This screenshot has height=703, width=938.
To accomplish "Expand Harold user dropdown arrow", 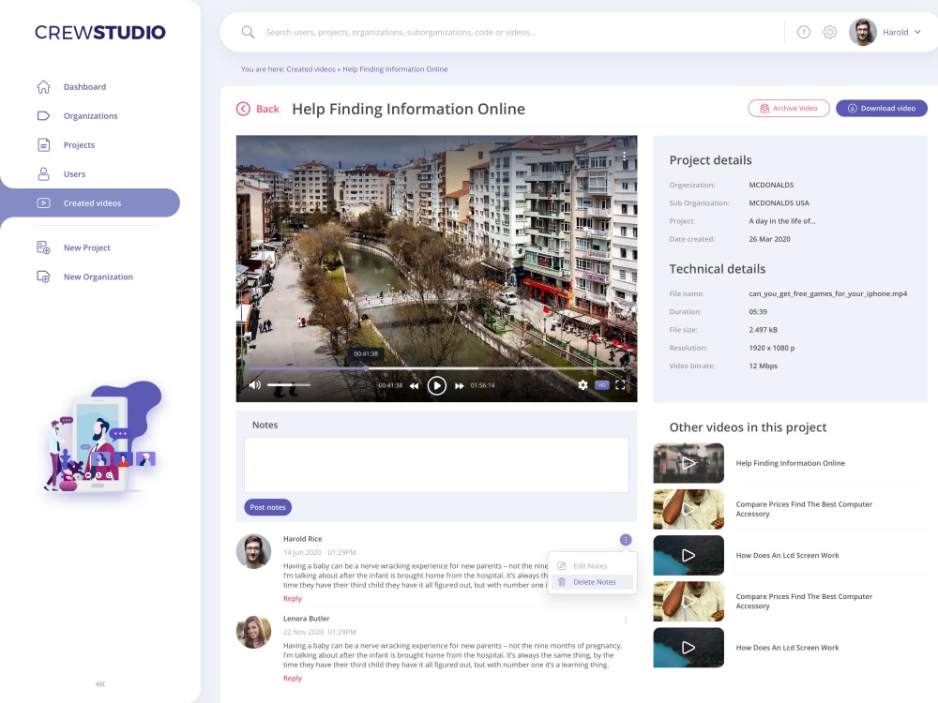I will click(x=917, y=32).
